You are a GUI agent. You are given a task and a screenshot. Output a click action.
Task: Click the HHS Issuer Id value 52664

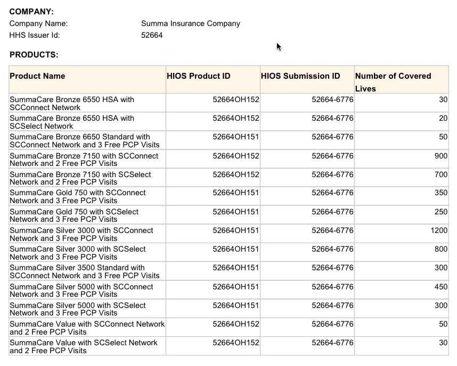tap(152, 35)
